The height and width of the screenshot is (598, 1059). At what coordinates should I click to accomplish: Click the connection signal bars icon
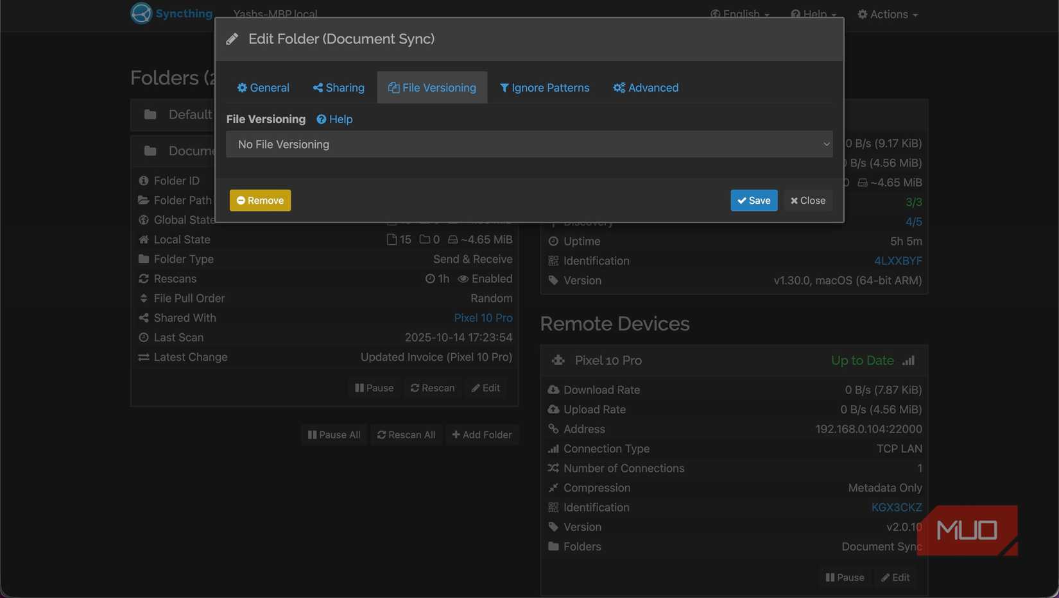point(908,360)
